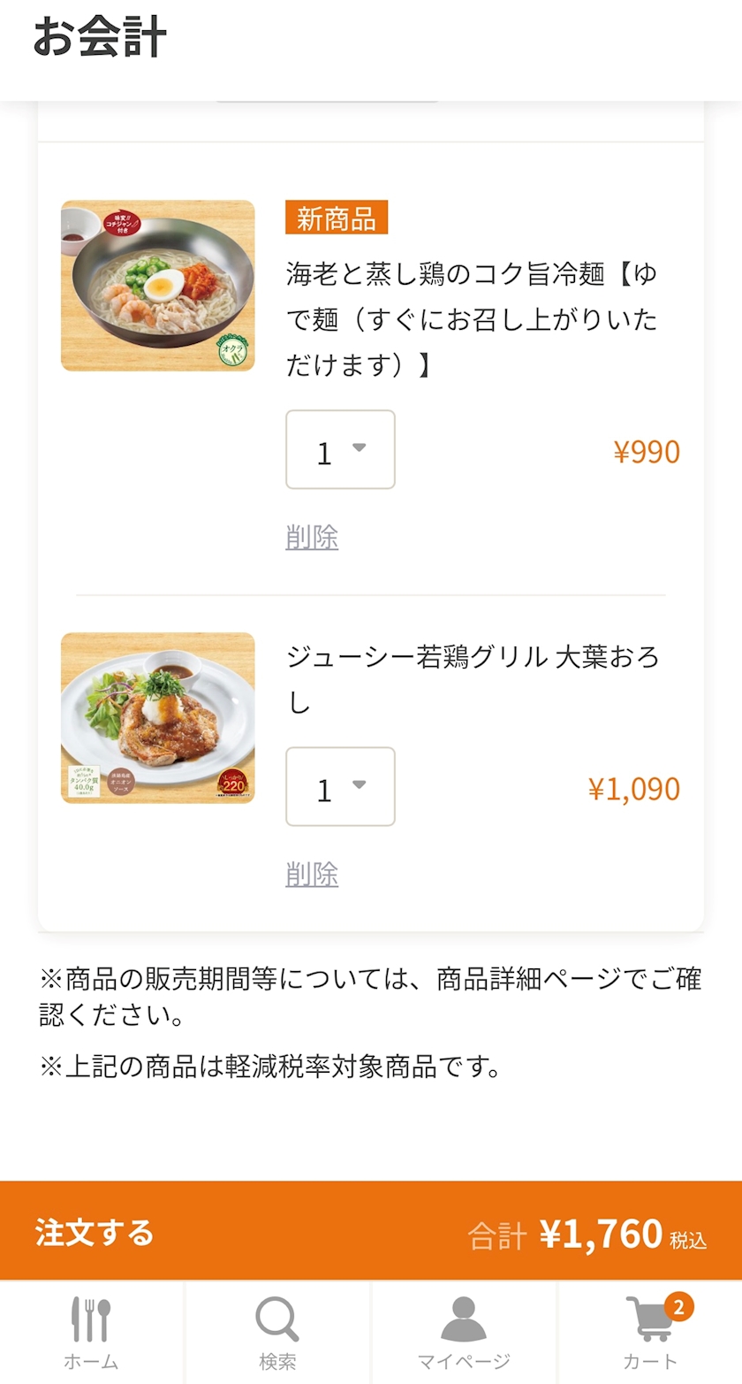Click 削除 link under the cold noodle item
Viewport: 742px width, 1384px height.
(312, 537)
